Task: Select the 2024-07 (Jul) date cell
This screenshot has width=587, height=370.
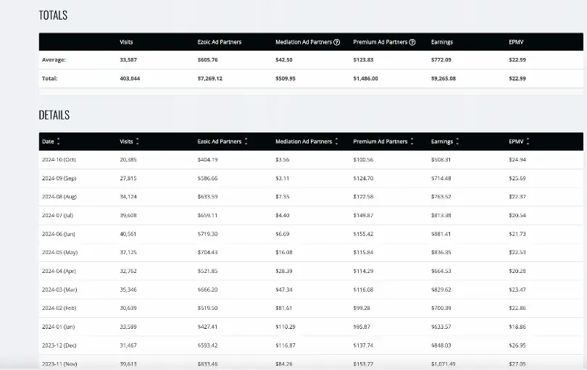Action: [58, 216]
